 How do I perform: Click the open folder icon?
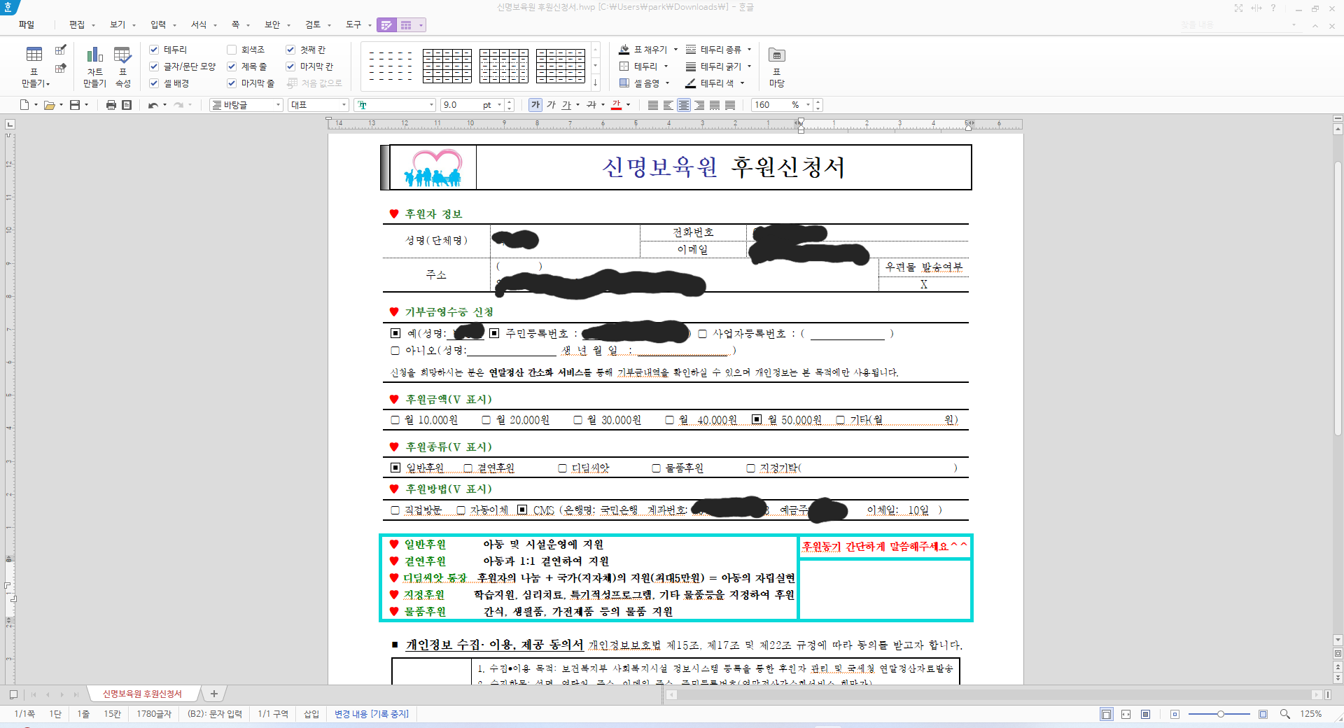point(49,105)
